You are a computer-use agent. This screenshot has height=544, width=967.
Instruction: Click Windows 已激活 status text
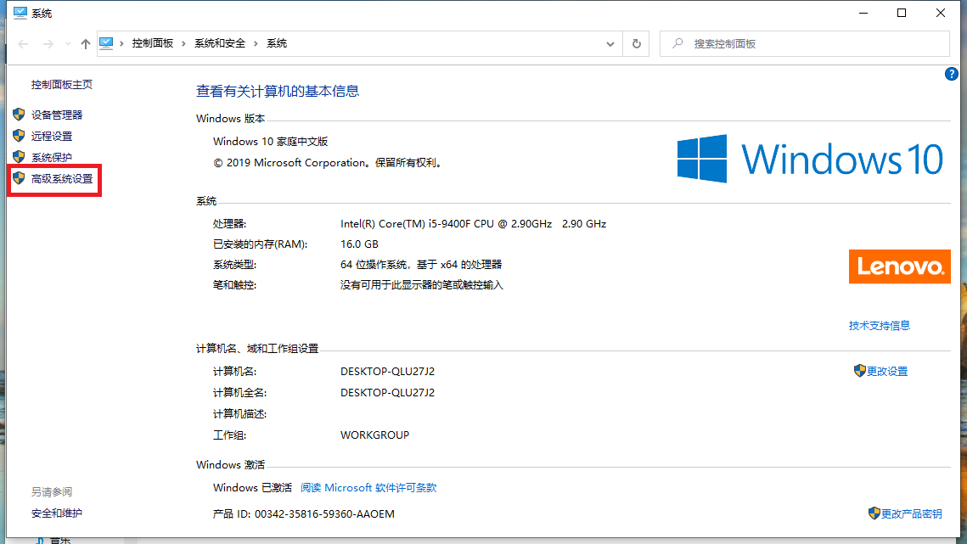click(253, 488)
